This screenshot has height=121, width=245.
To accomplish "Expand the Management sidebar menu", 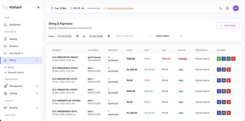I will coord(21,86).
